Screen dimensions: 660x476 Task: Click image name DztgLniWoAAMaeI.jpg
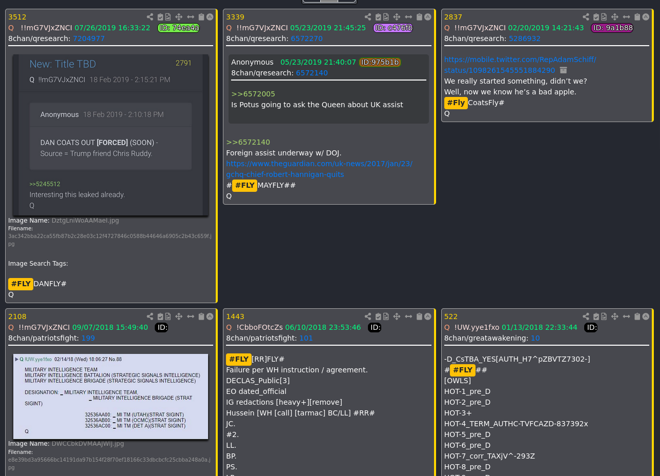(85, 221)
